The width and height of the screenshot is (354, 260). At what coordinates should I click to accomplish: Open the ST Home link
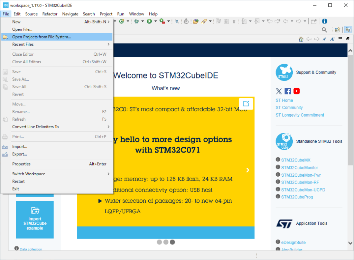284,100
